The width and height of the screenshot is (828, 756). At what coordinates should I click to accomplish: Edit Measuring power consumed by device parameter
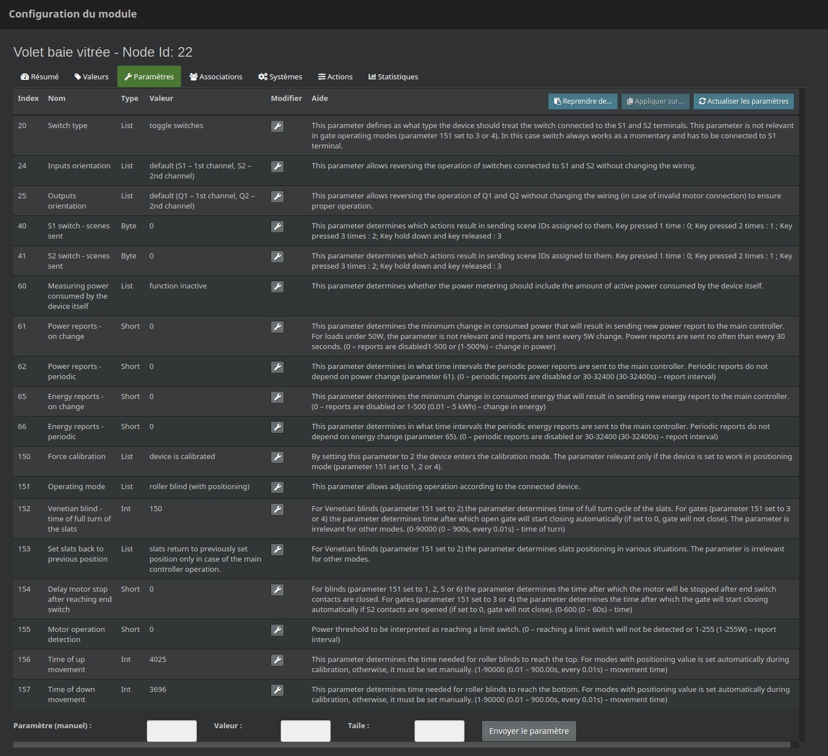click(277, 287)
